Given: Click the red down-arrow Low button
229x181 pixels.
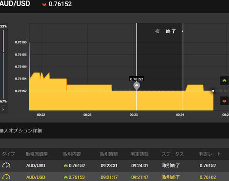Looking at the screenshot, I should [x=224, y=101].
